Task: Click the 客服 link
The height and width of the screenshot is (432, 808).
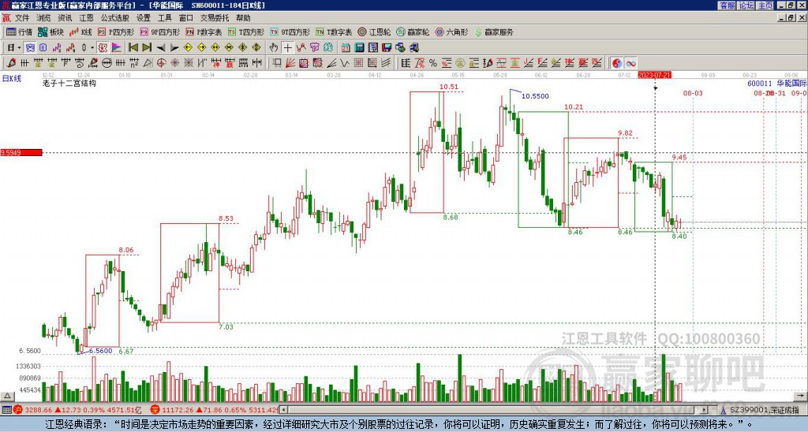Action: click(728, 6)
